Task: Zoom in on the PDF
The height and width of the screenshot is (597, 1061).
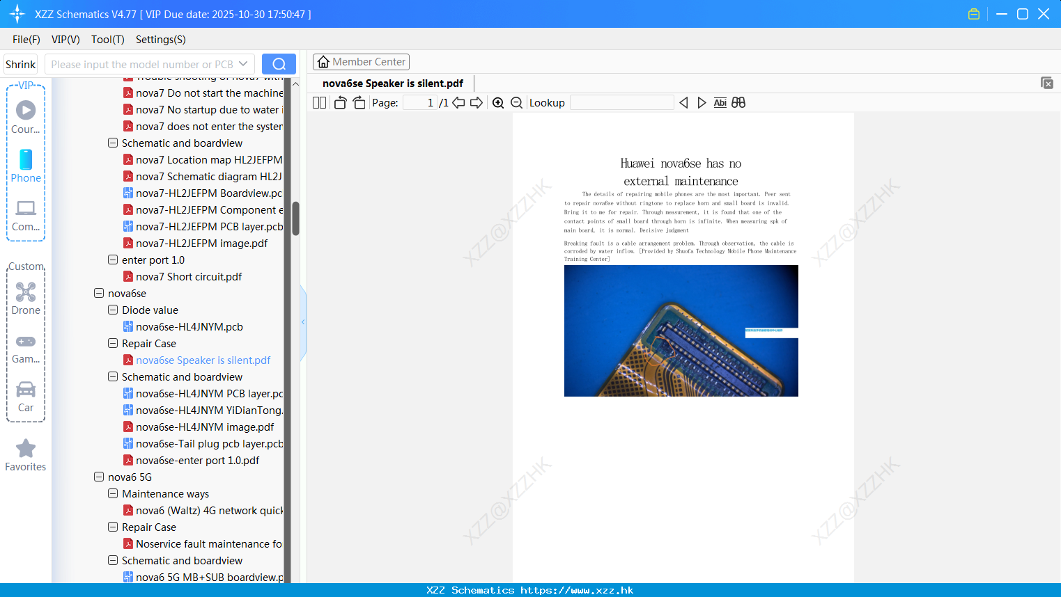Action: click(498, 103)
